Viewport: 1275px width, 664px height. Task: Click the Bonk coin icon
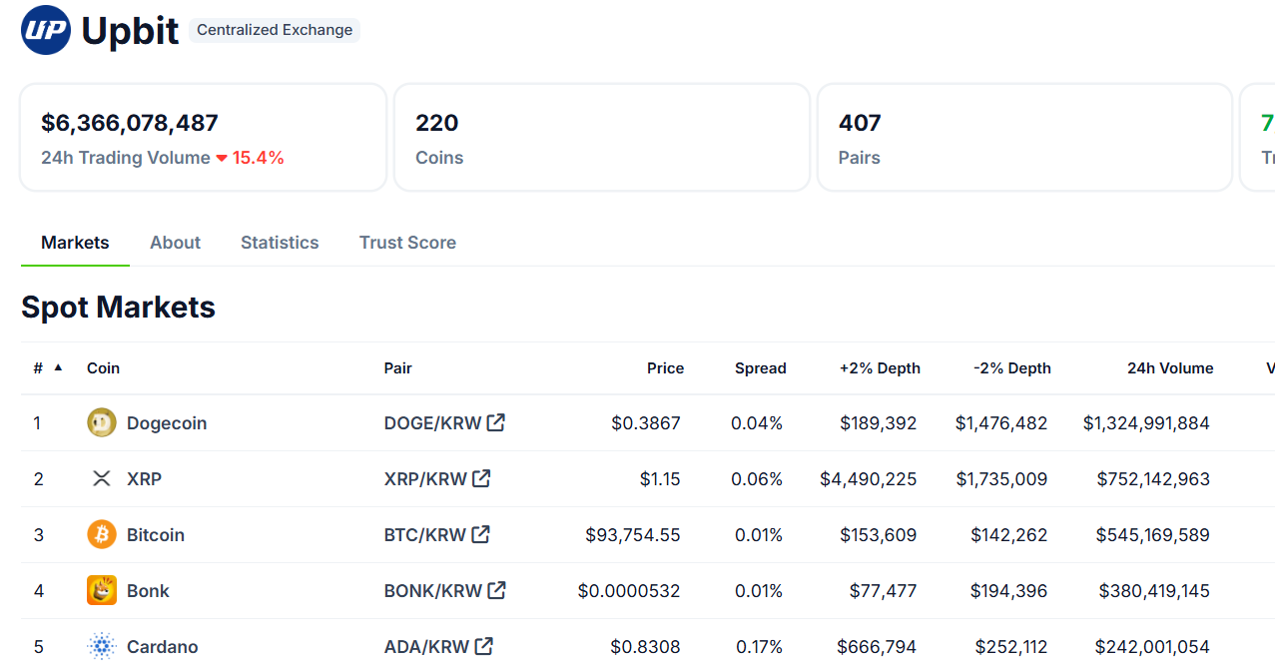pyautogui.click(x=102, y=591)
